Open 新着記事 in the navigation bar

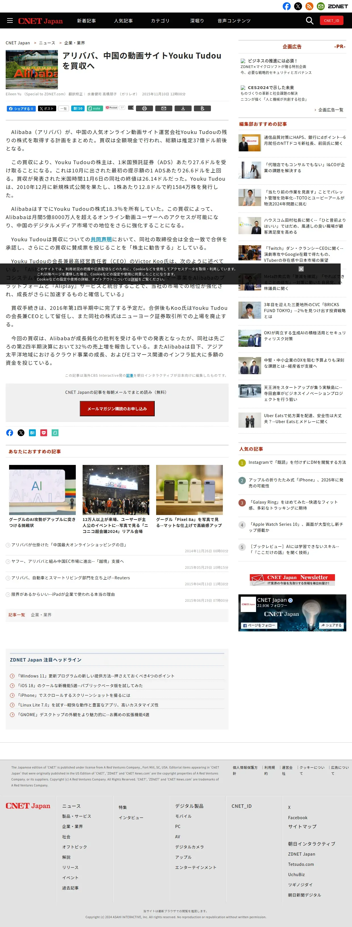[86, 21]
